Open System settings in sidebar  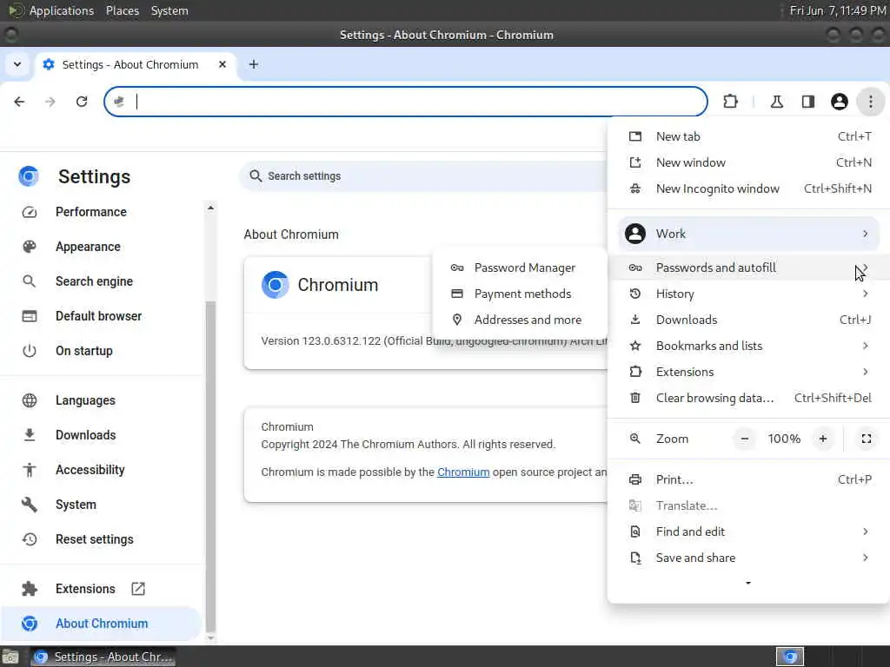pyautogui.click(x=76, y=505)
